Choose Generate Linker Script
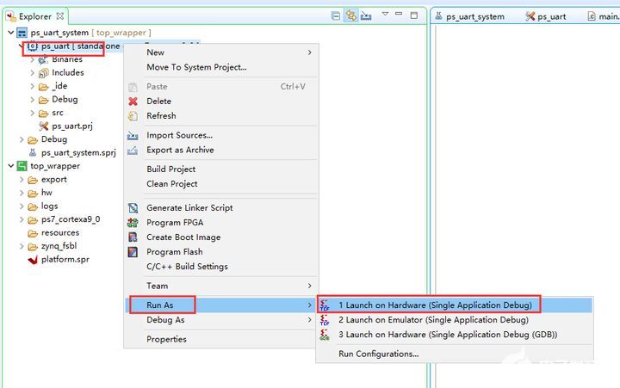Image resolution: width=620 pixels, height=388 pixels. (x=221, y=208)
